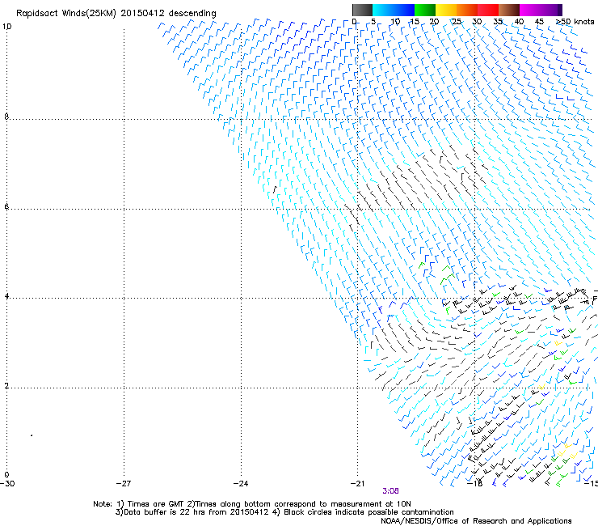This screenshot has width=598, height=526.
Task: Click the '30' label under the color bar
Action: click(x=477, y=21)
